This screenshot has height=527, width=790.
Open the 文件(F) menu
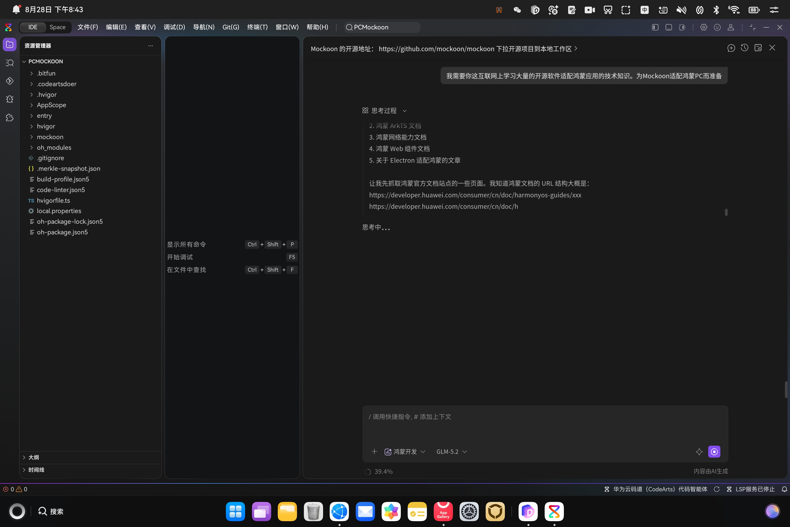(88, 27)
